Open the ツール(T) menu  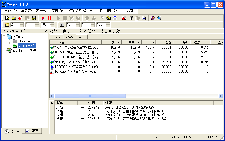[x=96, y=11]
